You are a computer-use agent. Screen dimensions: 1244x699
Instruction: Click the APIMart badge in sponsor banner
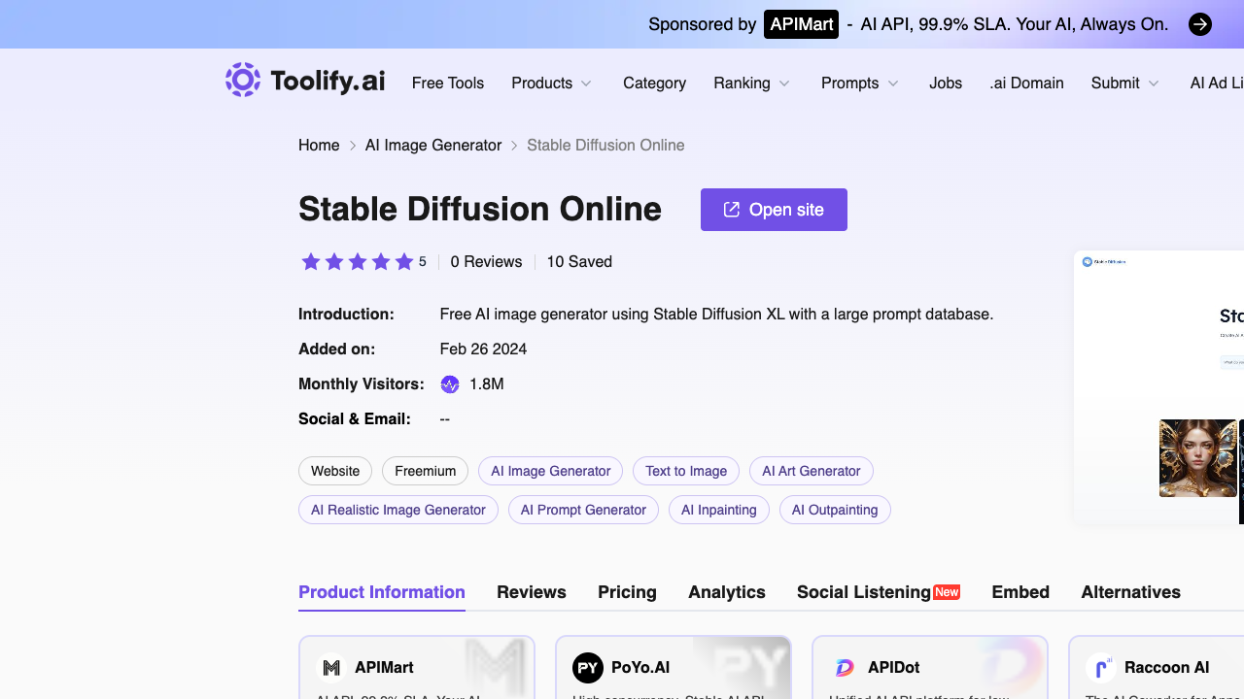(802, 24)
